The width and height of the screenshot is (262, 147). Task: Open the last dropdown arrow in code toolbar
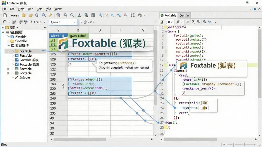point(215,22)
